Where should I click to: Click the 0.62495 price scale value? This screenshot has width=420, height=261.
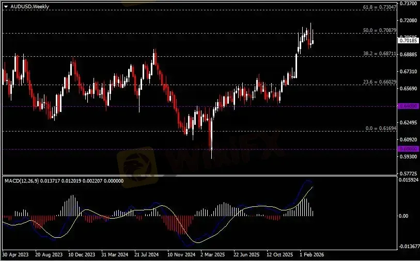tap(409, 122)
